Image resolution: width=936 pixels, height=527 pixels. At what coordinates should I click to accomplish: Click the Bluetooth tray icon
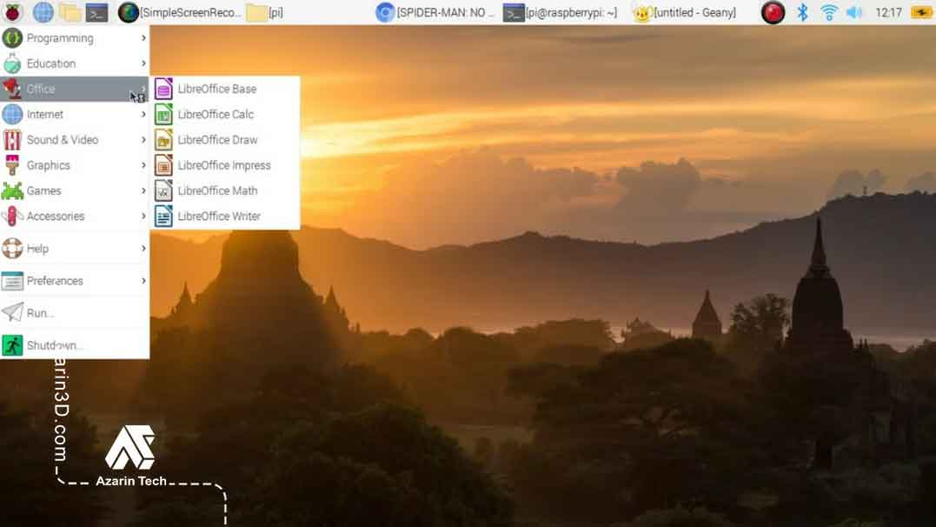point(803,12)
